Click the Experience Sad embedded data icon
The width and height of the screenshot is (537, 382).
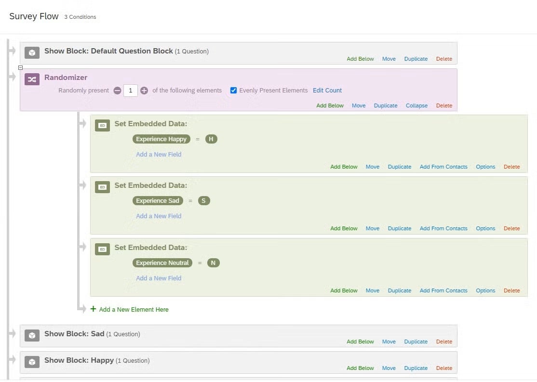click(x=102, y=187)
